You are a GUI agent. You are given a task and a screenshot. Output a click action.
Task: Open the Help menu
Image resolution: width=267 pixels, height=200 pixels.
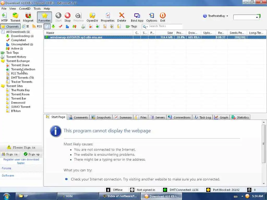click(47, 9)
